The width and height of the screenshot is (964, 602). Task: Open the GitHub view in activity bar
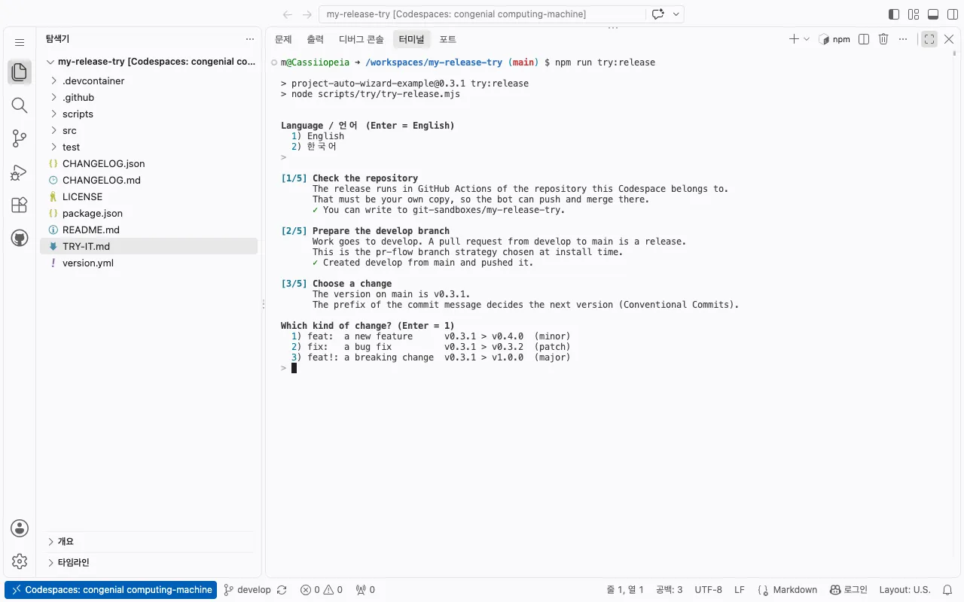click(x=20, y=239)
